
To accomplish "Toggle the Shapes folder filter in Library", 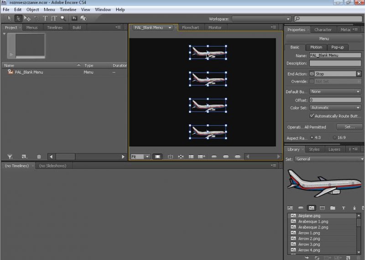I will [x=333, y=207].
